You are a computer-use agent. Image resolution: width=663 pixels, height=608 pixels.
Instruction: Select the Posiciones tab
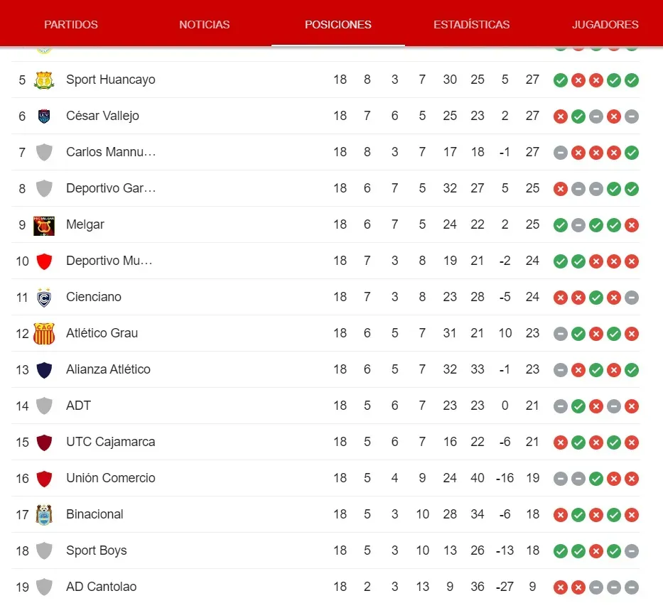tap(338, 24)
